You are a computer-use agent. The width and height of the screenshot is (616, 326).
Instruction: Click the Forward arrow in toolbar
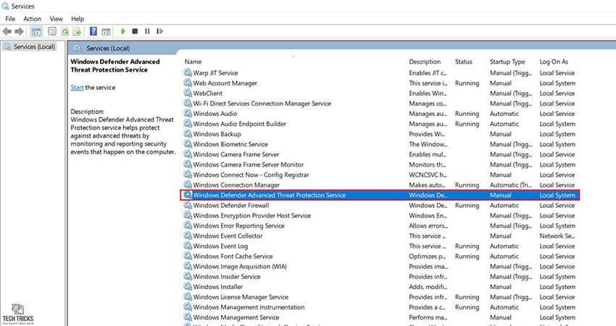(19, 31)
